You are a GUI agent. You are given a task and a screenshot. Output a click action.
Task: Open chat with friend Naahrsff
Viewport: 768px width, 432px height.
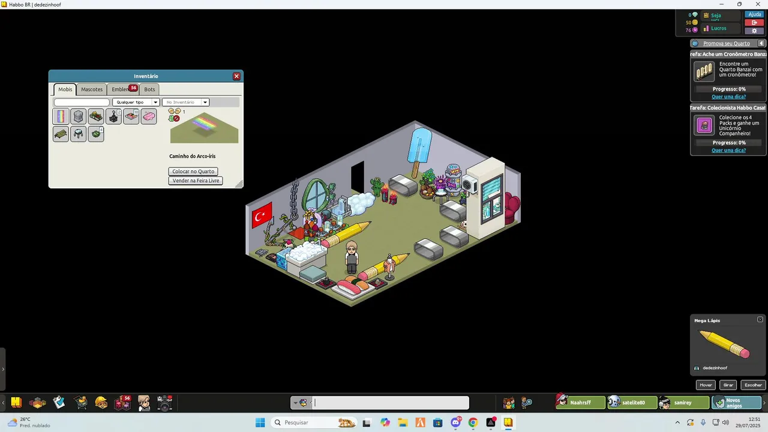(x=580, y=403)
